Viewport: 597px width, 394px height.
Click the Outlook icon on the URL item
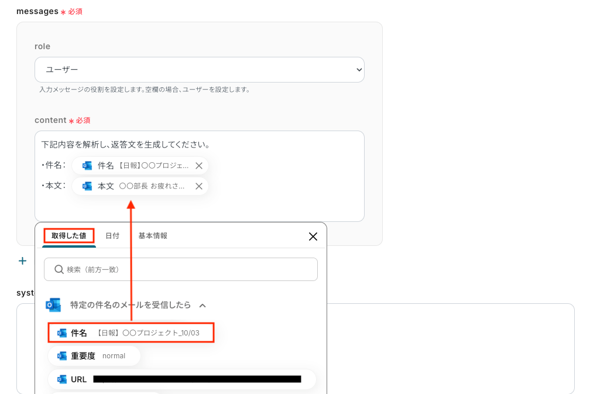tap(62, 379)
